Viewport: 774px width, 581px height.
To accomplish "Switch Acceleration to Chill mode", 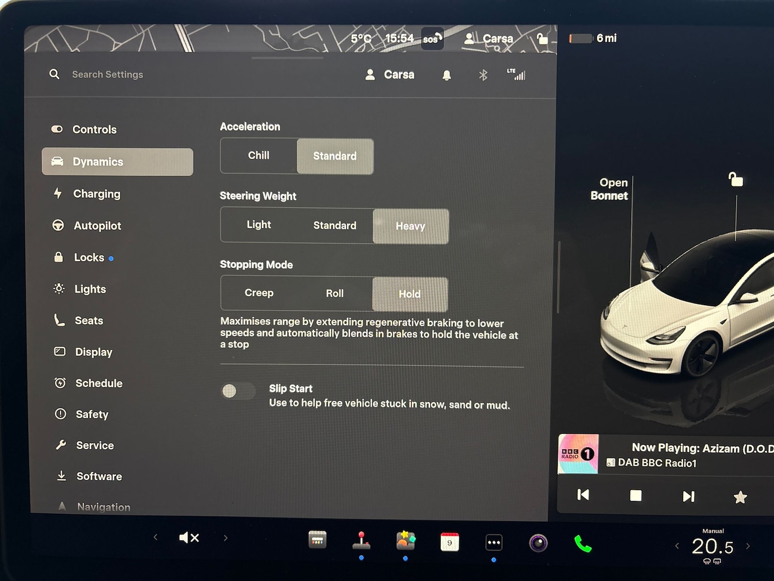I will [259, 155].
